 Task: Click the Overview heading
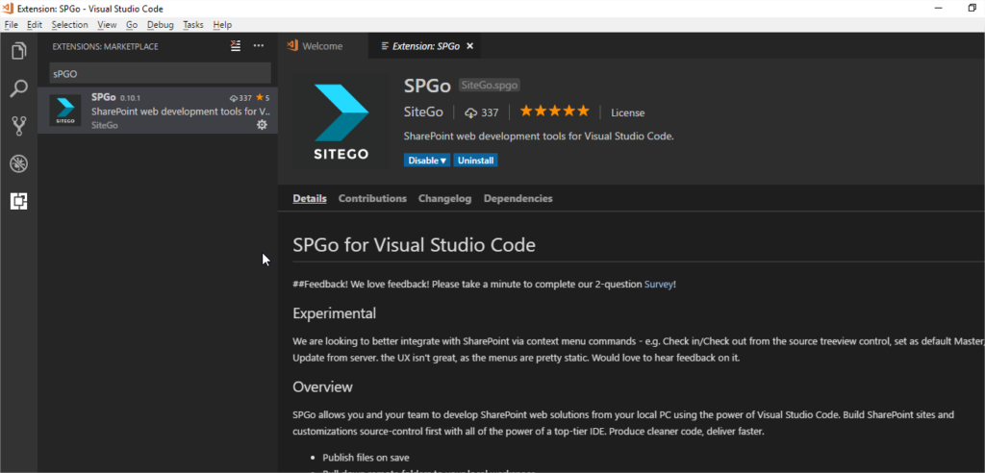[x=323, y=386]
